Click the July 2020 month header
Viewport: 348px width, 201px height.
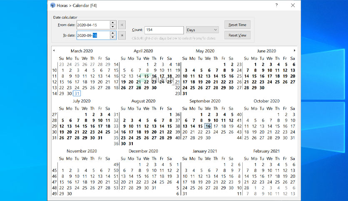point(82,101)
